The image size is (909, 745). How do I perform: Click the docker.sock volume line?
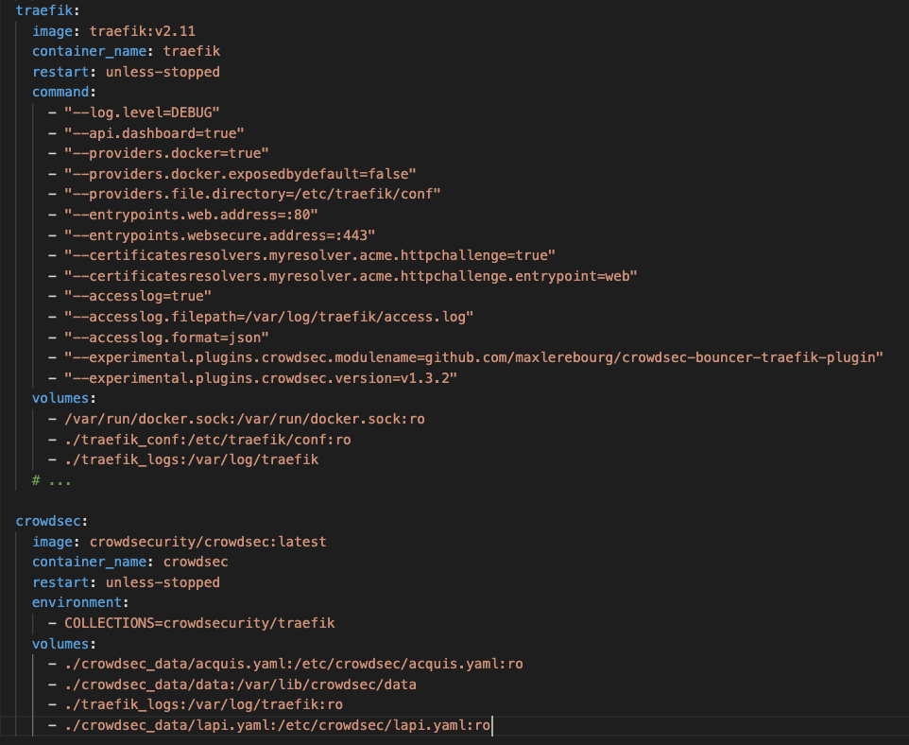tap(236, 419)
